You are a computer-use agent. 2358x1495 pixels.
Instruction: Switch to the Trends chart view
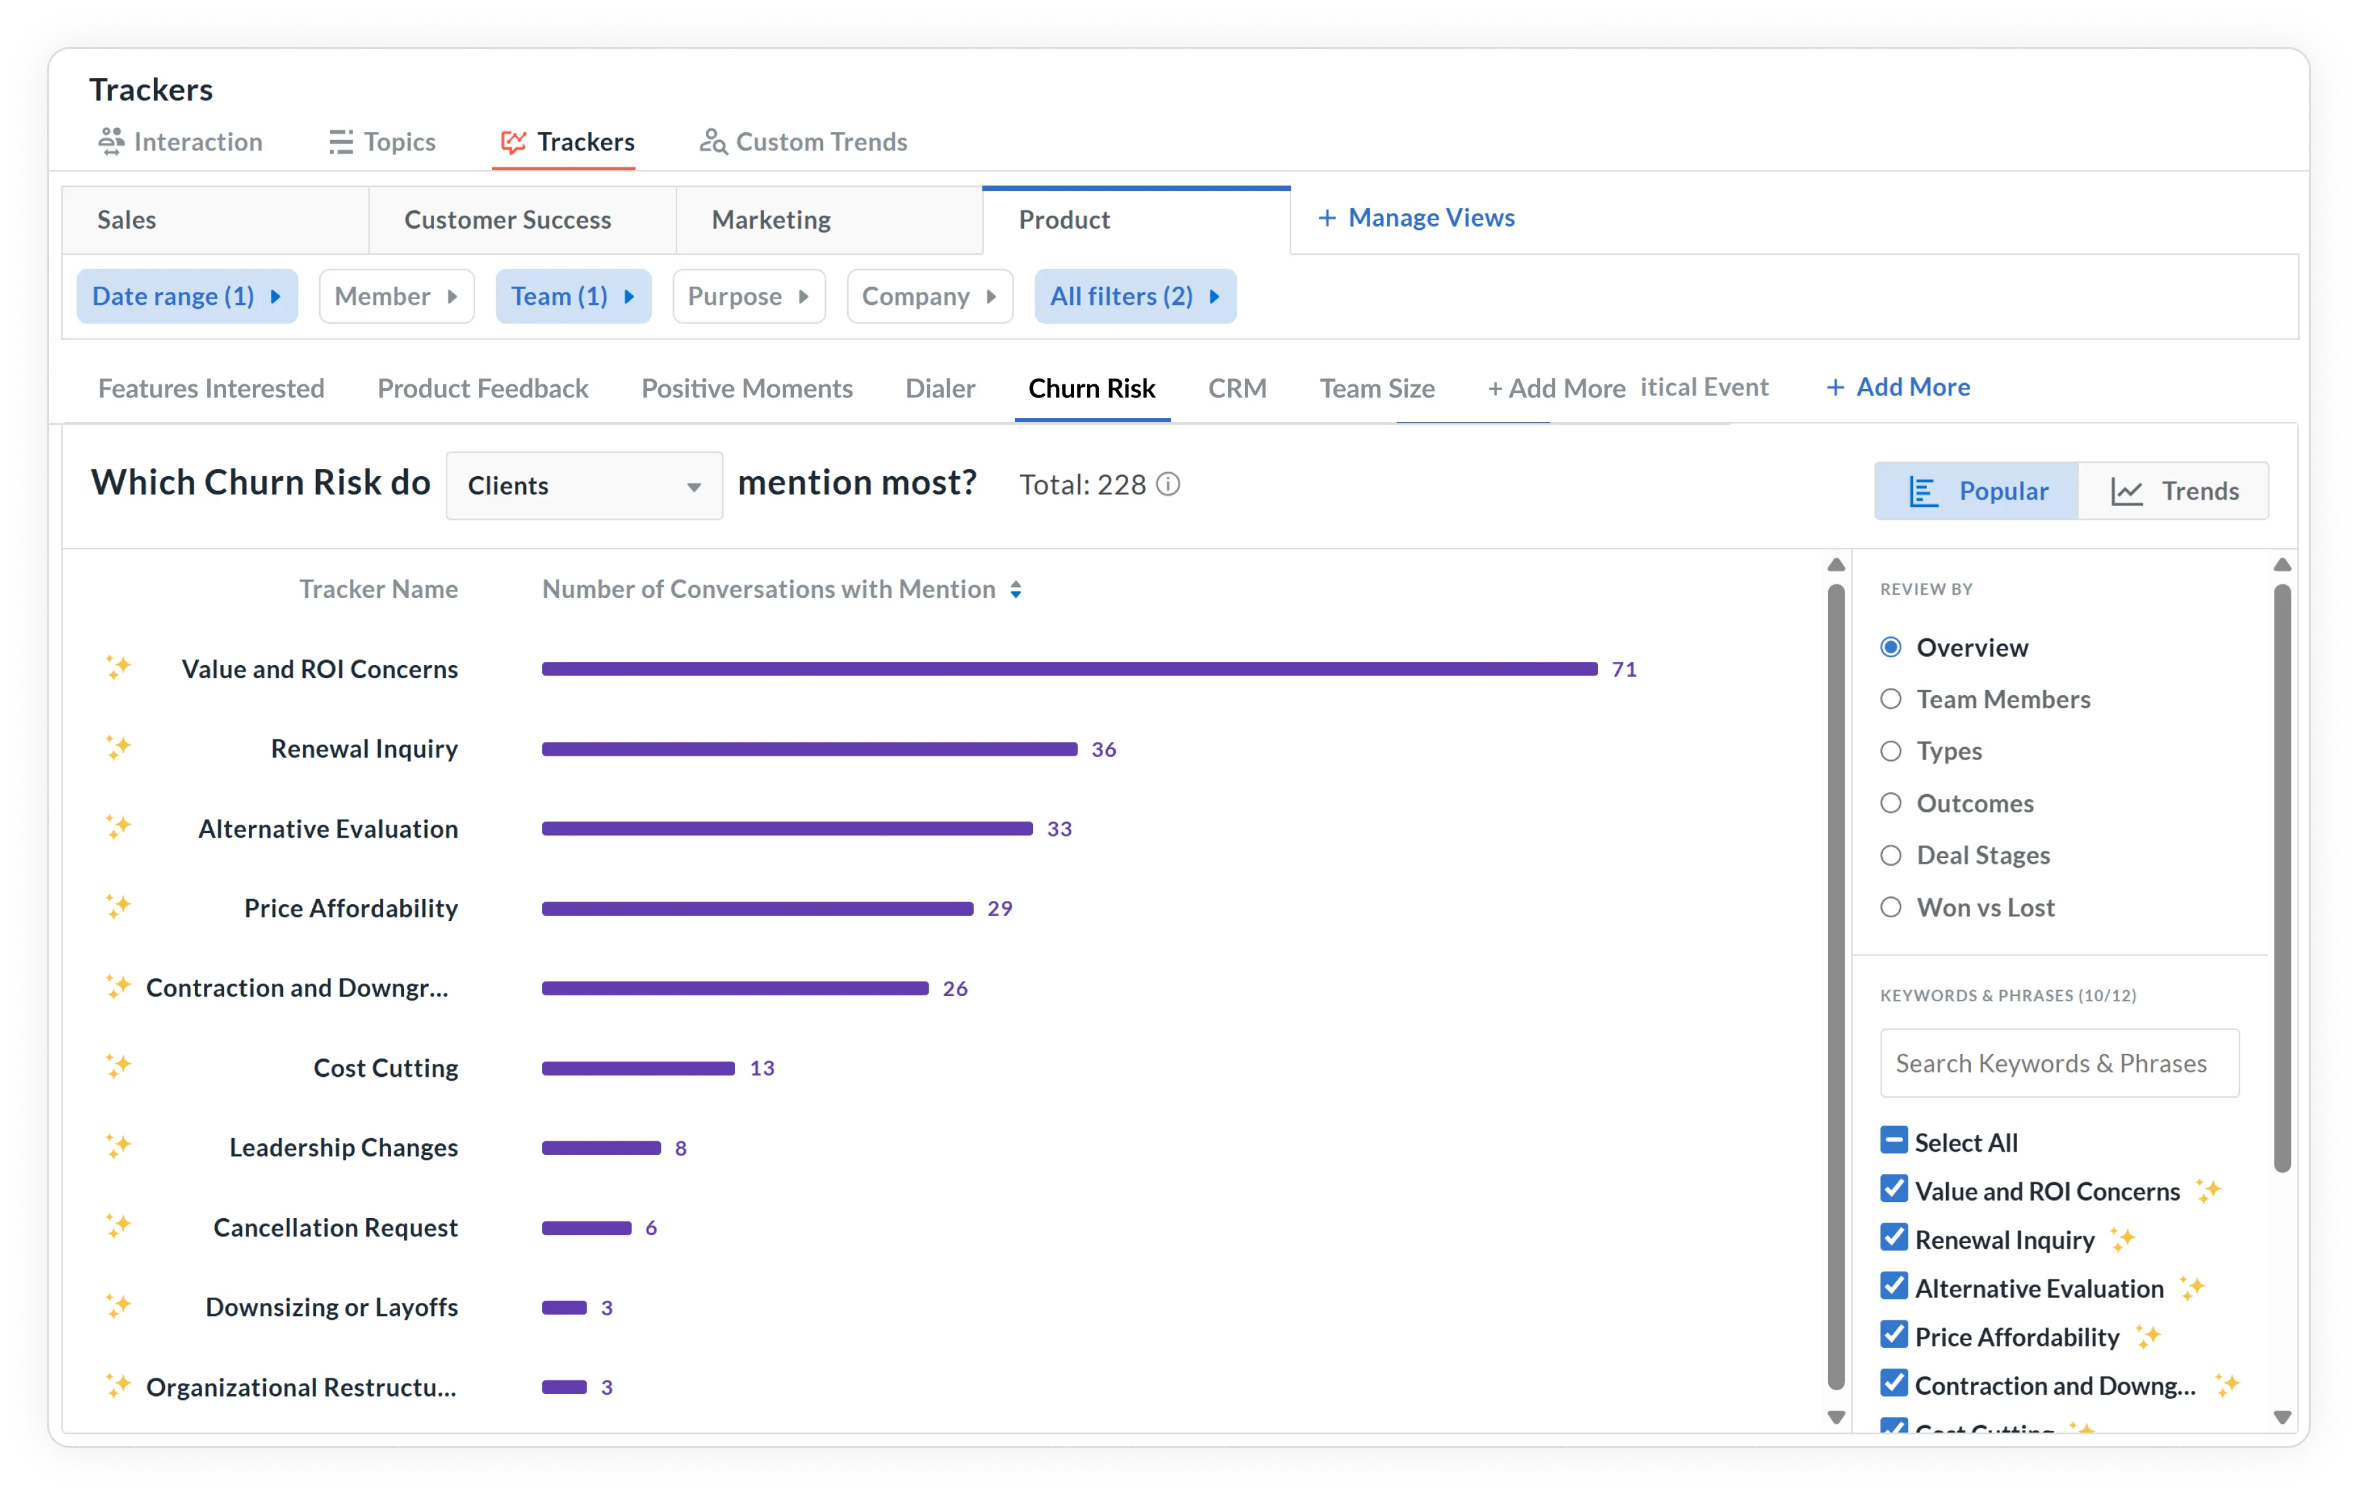pyautogui.click(x=2174, y=491)
